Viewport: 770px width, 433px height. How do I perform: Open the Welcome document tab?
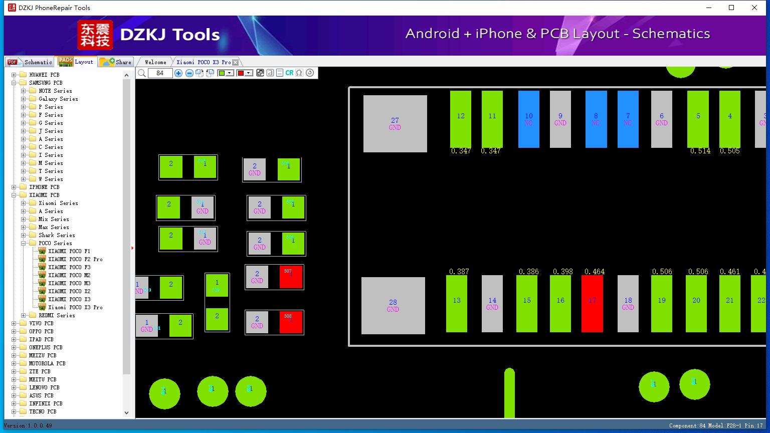coord(155,62)
